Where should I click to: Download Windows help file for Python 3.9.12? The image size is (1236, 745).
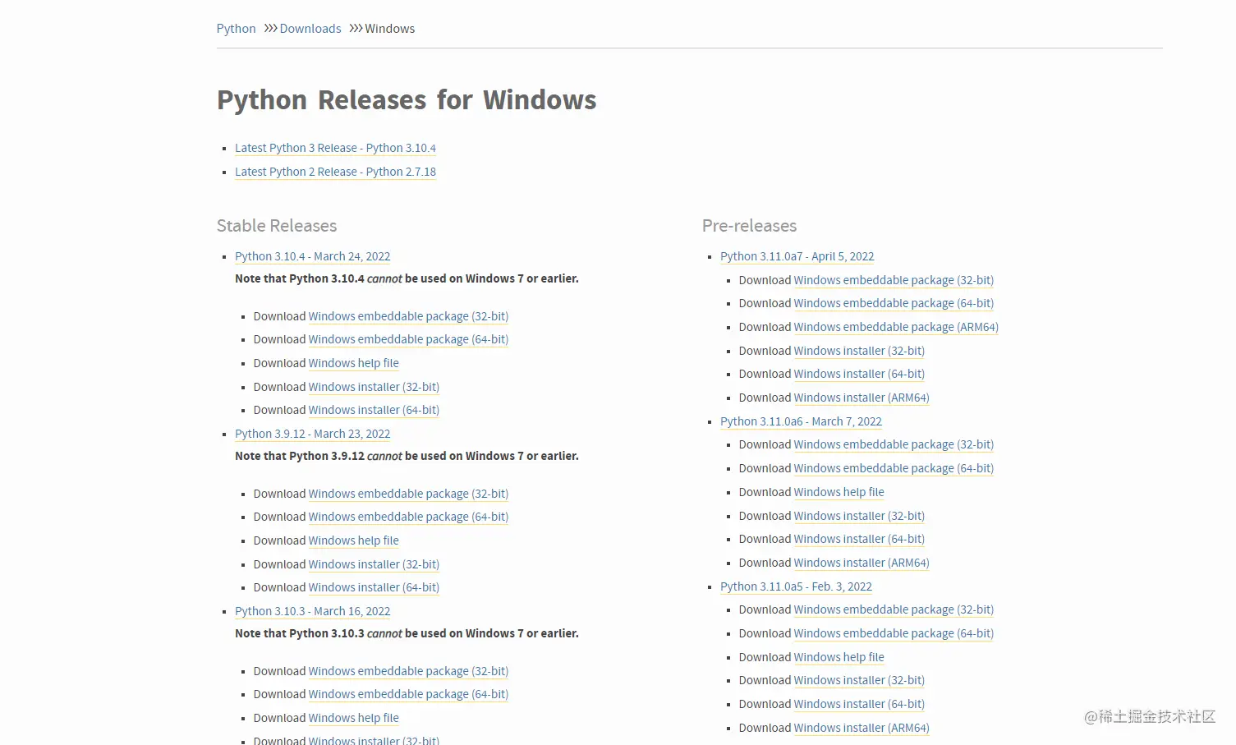tap(354, 540)
